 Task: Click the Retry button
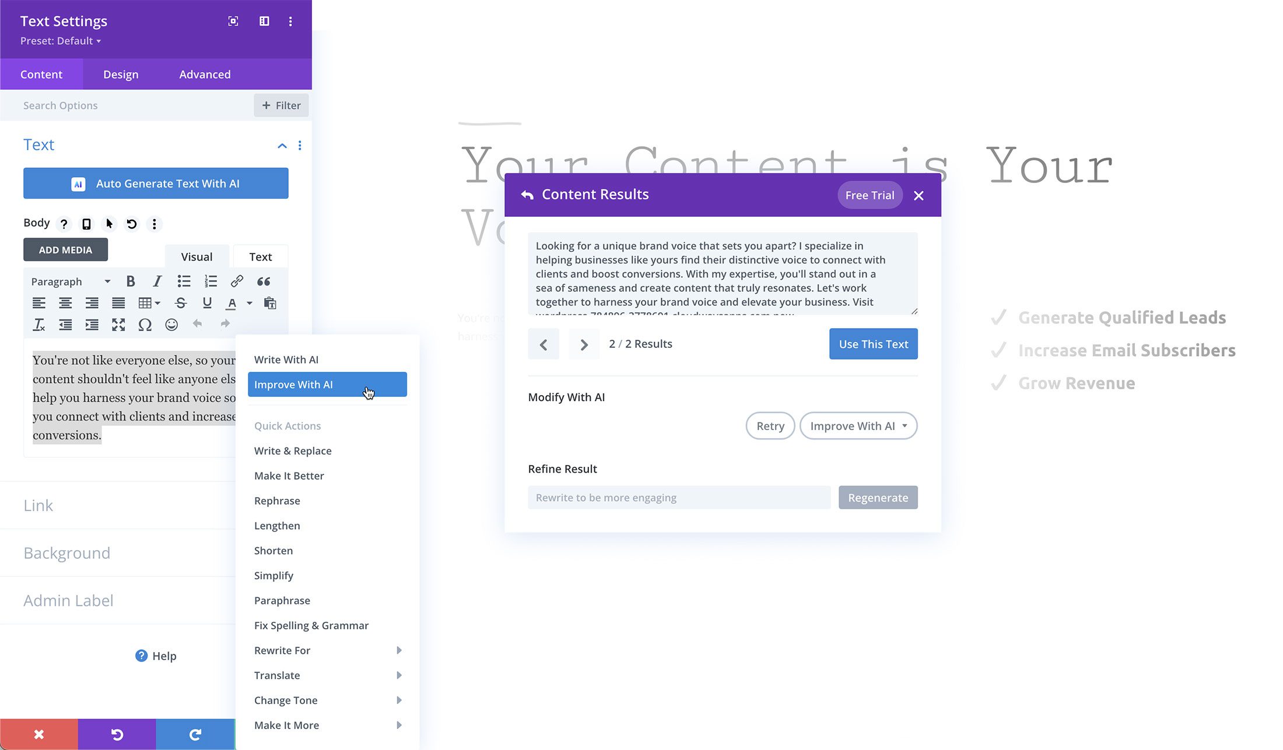coord(770,426)
